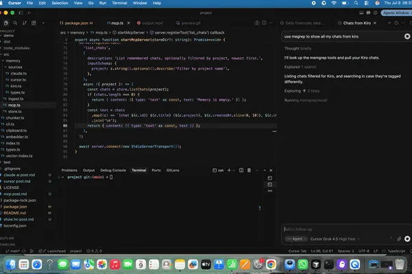
Task: Split the editor to the right
Action: click(x=264, y=23)
